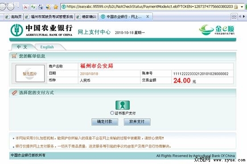Screen dimensions: 247x164
Task: Click the header date 2010-10-18 星期一
Action: 130,33
